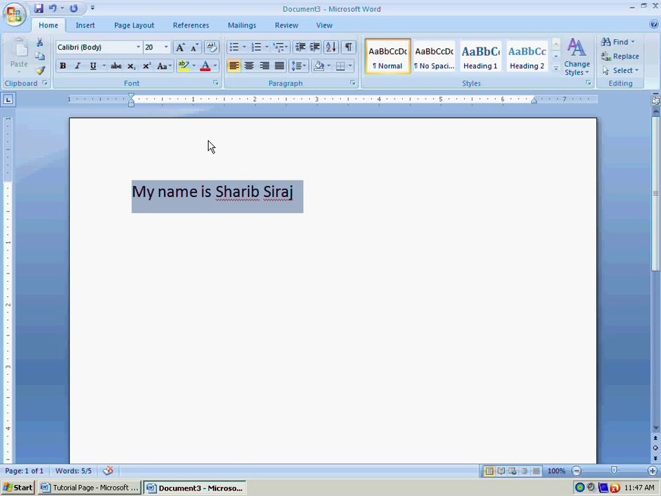The height and width of the screenshot is (496, 661).
Task: Copy selection using clipboard copy icon
Action: (40, 56)
